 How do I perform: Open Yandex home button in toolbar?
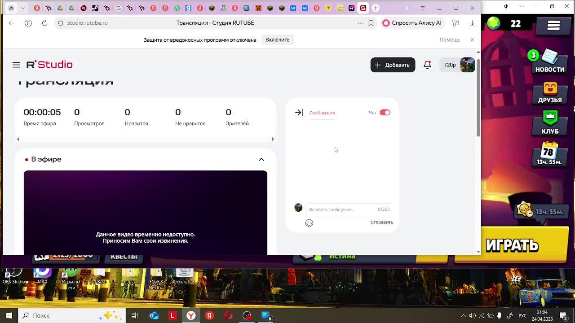click(28, 23)
